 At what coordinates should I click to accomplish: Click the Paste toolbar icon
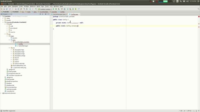21,9
